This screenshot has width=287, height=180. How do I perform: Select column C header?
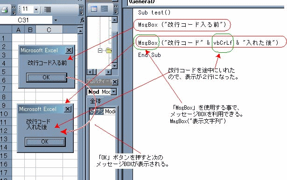click(x=49, y=30)
